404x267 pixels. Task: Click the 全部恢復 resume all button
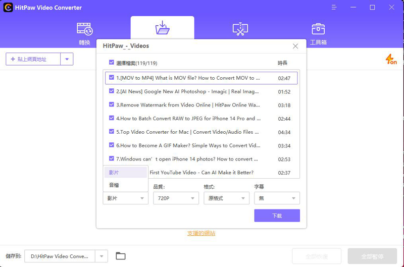[x=317, y=256]
